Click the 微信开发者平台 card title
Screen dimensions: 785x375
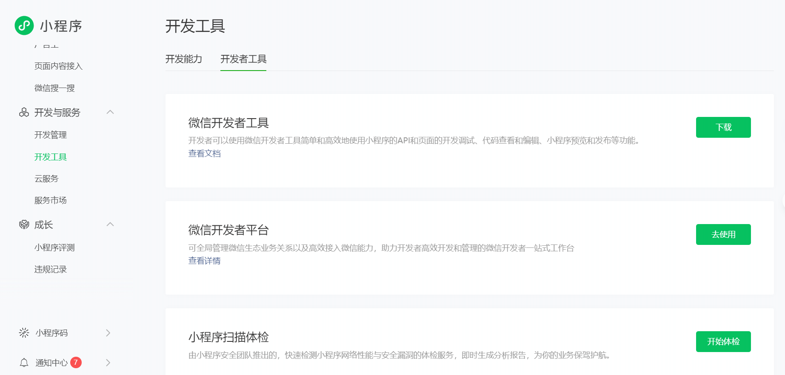(x=228, y=230)
